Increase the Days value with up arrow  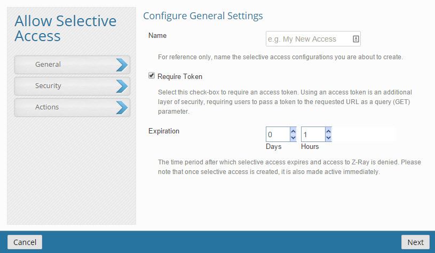[292, 131]
